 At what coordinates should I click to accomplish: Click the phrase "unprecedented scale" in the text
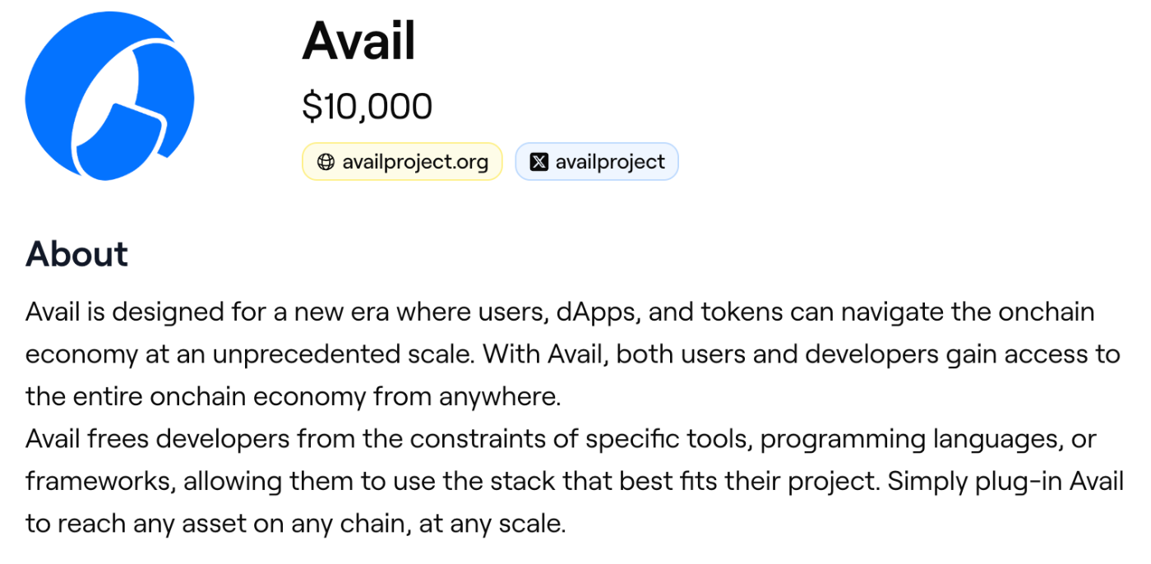click(343, 355)
